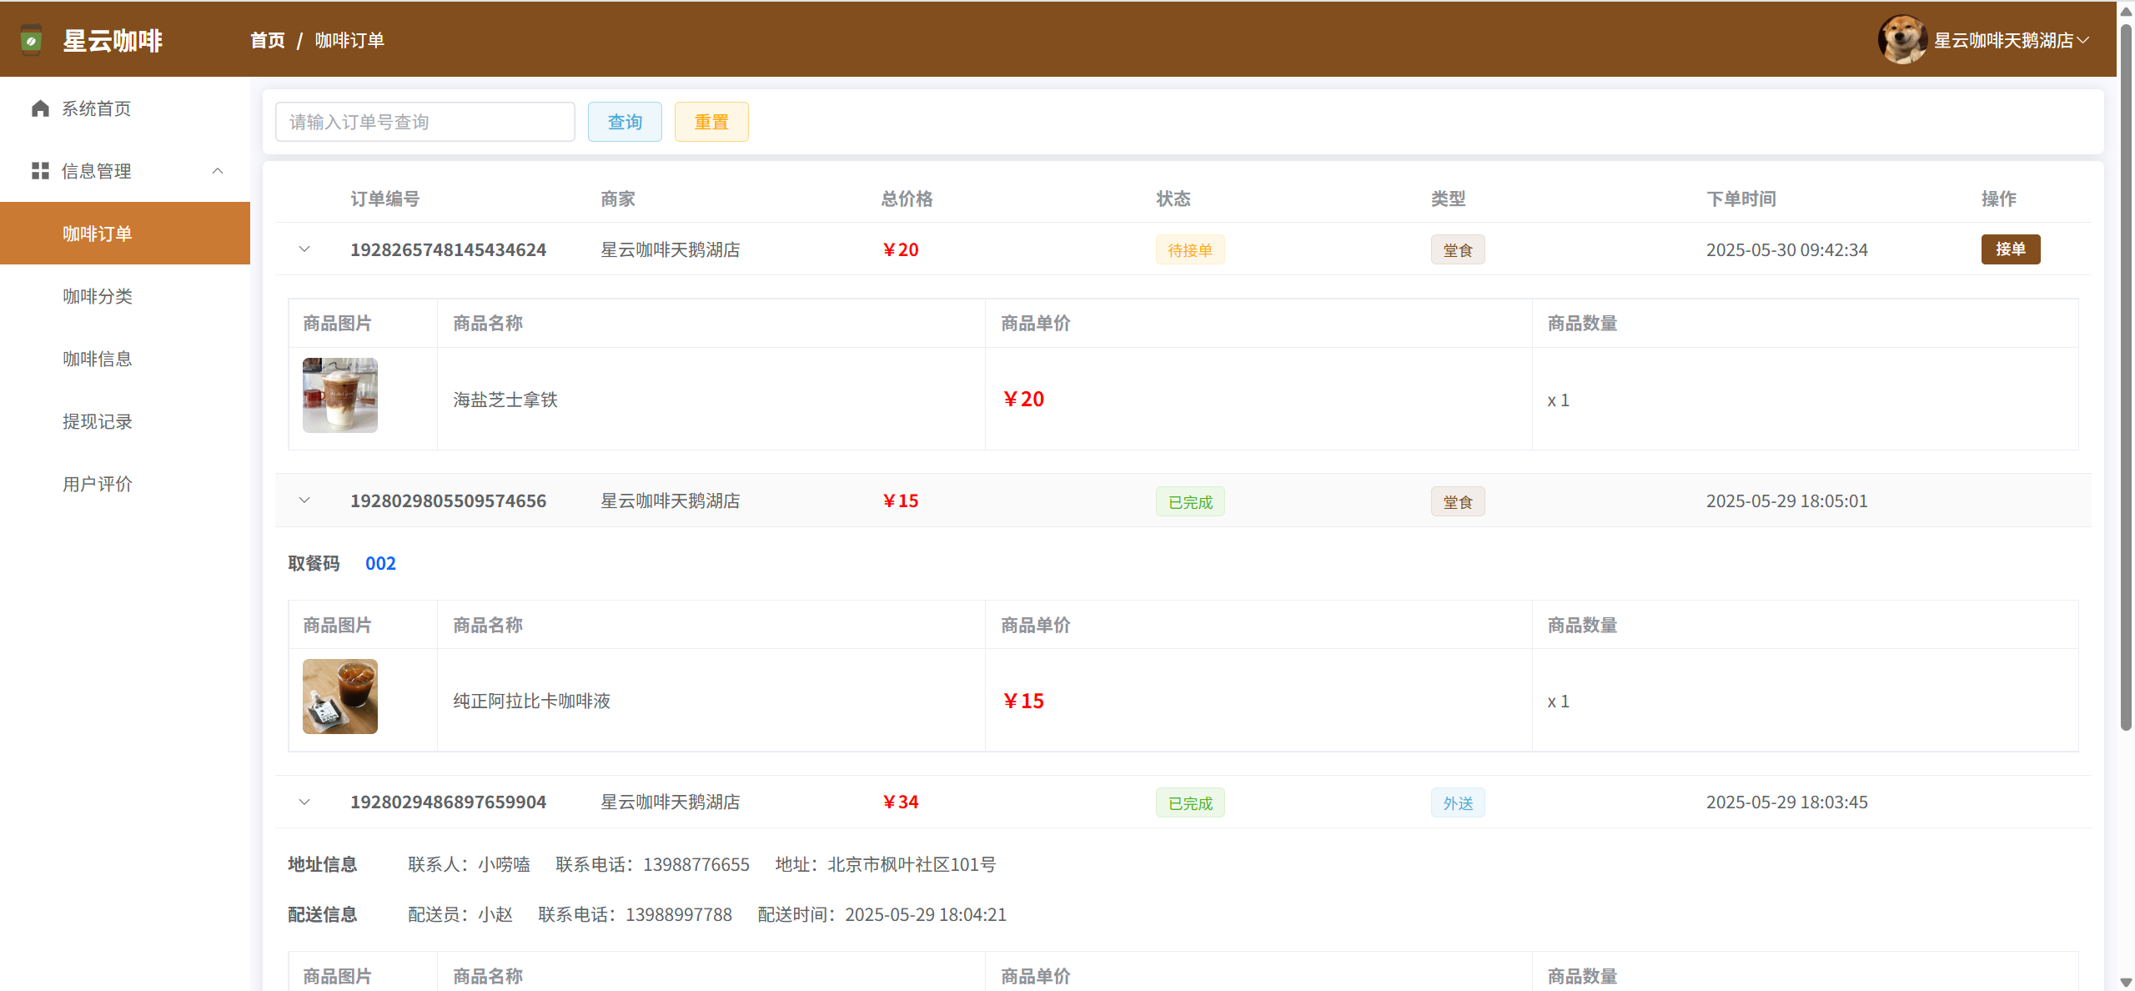
Task: Click the 首页 breadcrumb link
Action: (267, 40)
